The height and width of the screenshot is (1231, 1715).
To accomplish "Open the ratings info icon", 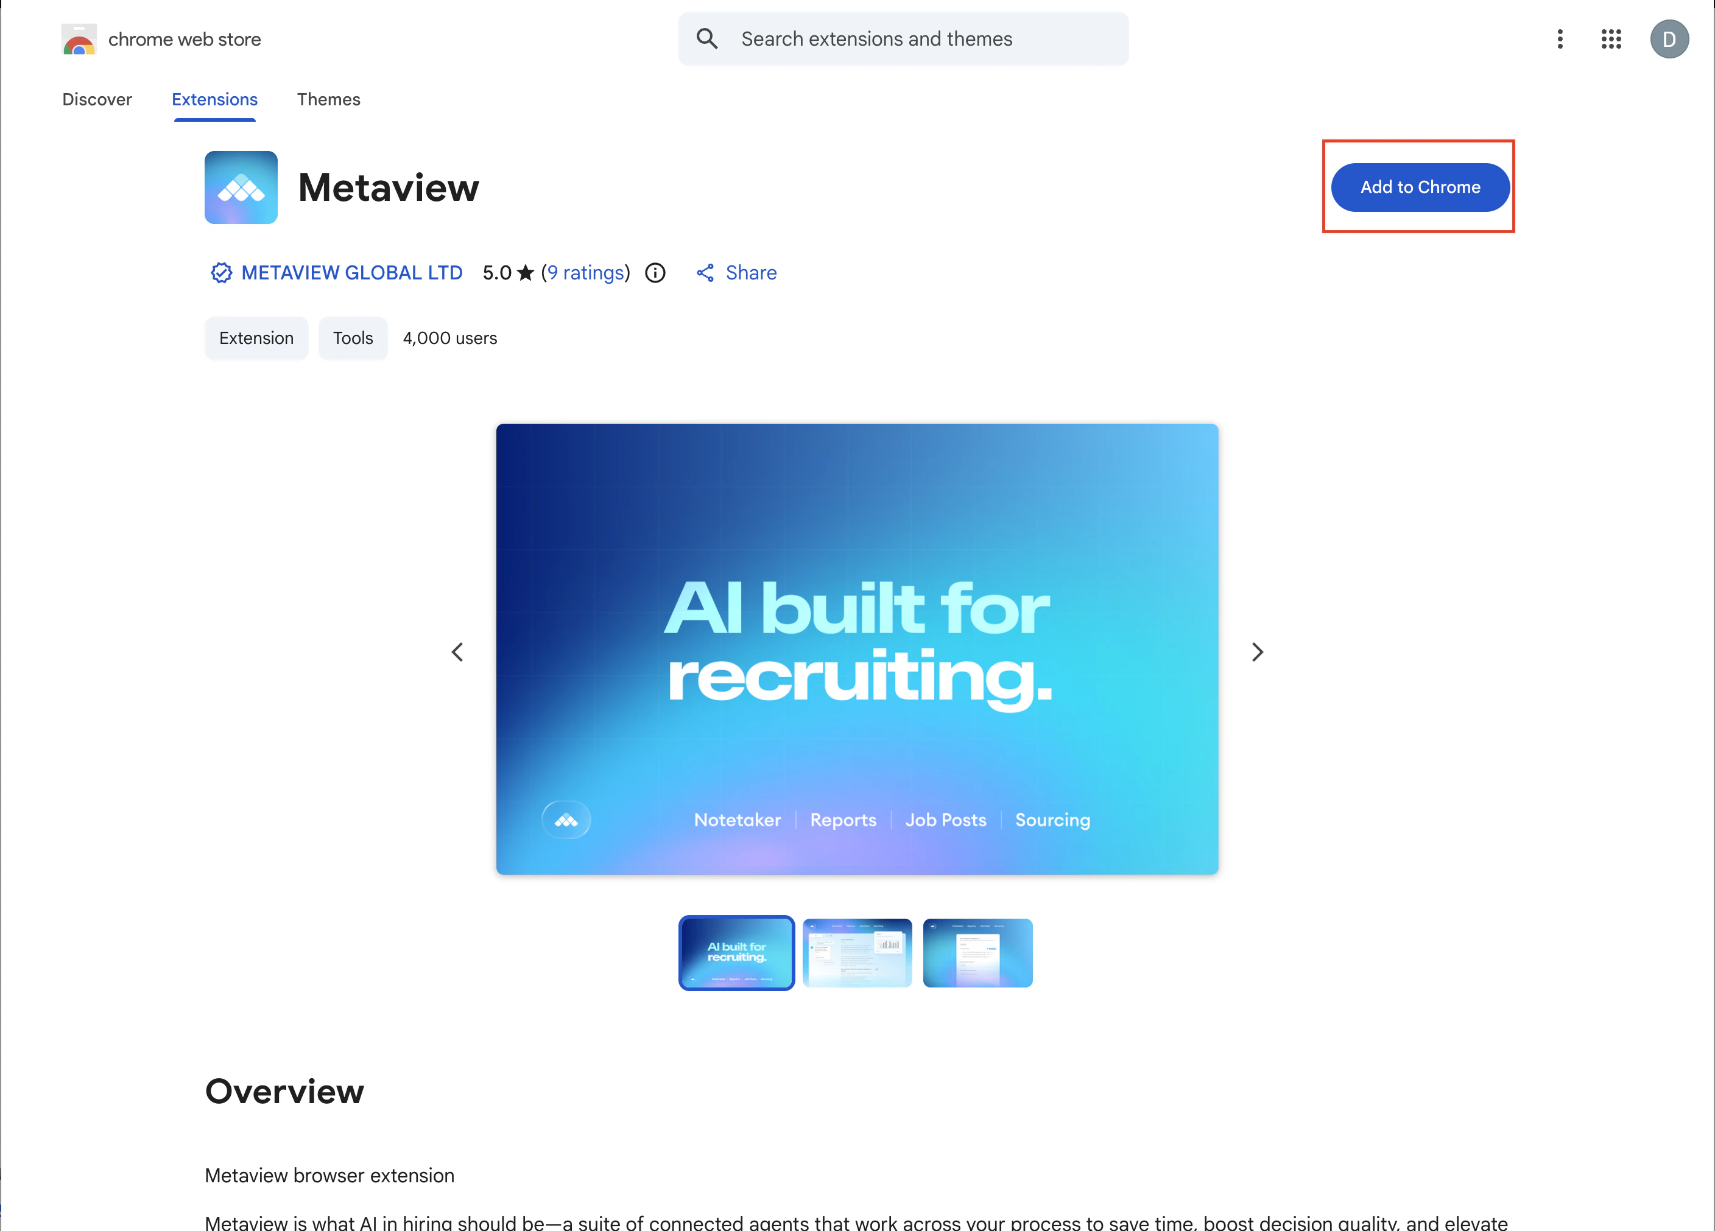I will tap(655, 273).
